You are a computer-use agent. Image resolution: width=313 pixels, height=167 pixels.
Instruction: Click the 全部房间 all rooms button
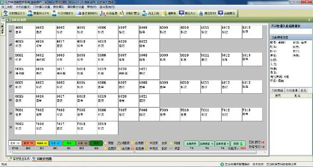191,144
